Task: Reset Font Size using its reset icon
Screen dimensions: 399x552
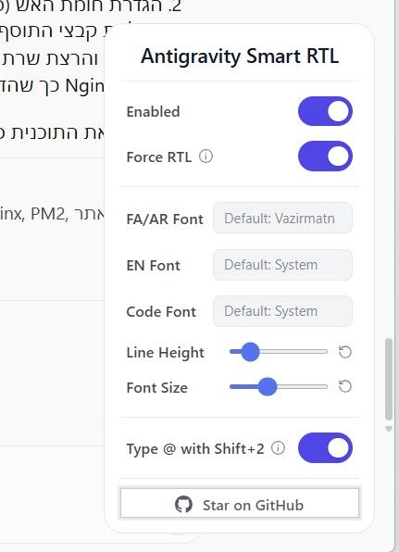Action: click(x=345, y=386)
